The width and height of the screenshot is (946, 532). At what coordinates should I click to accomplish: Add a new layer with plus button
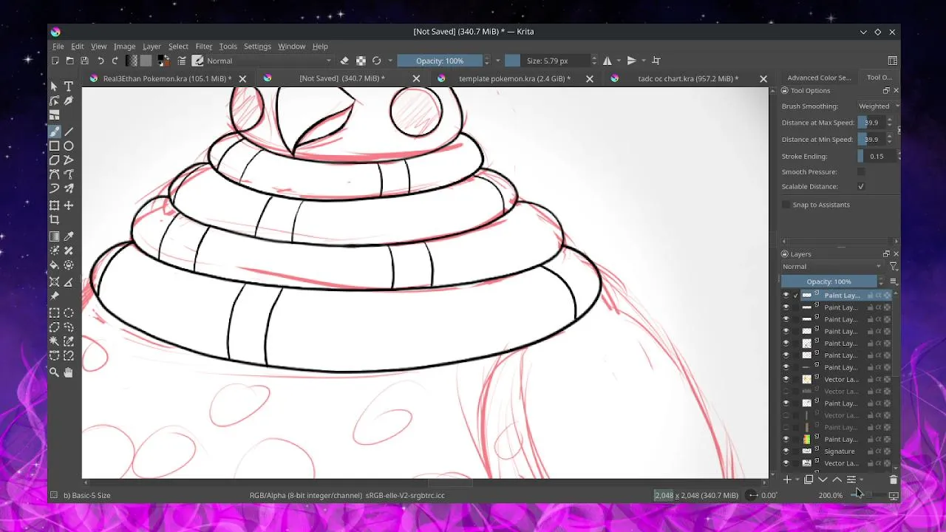point(787,480)
